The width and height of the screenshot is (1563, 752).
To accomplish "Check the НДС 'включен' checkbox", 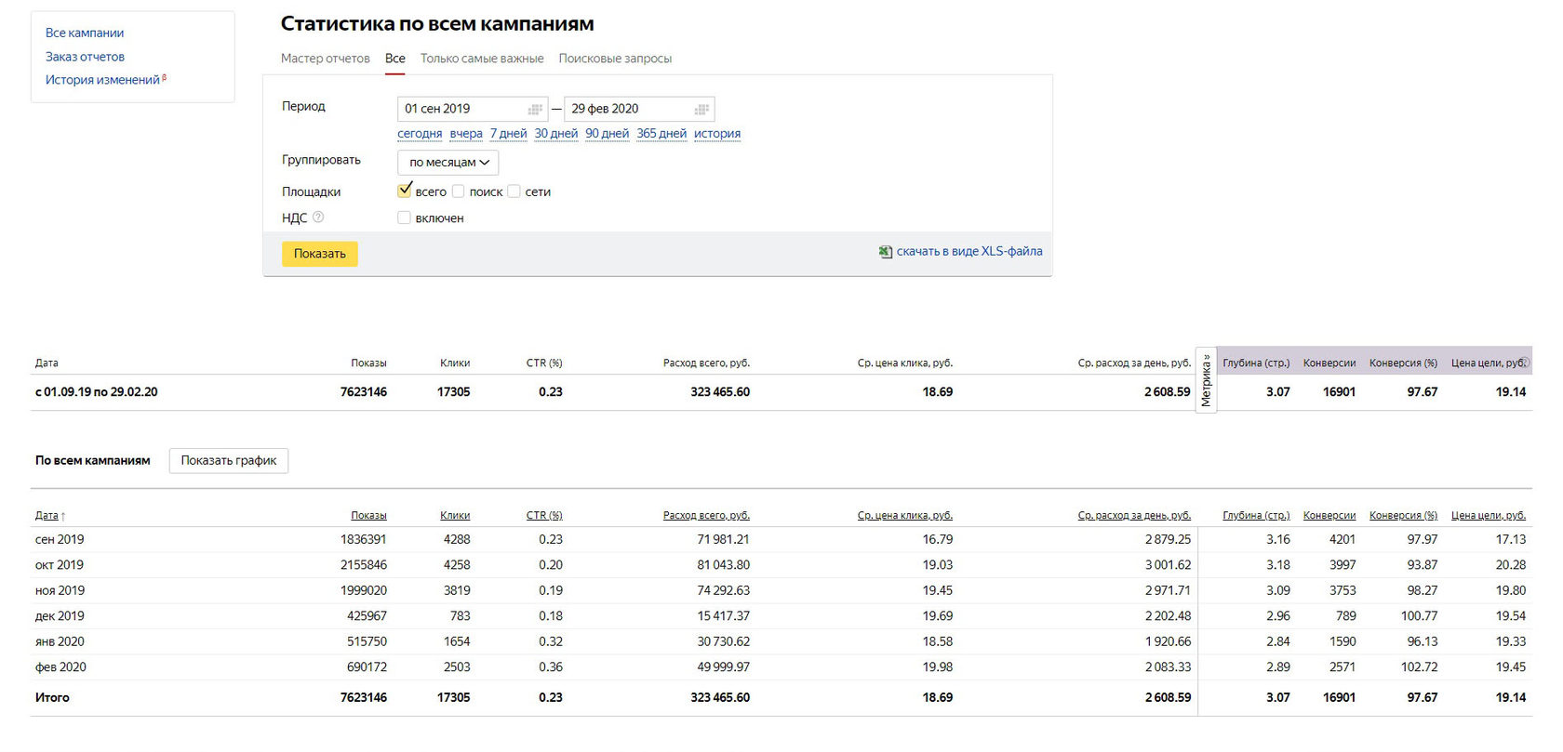I will 405,218.
